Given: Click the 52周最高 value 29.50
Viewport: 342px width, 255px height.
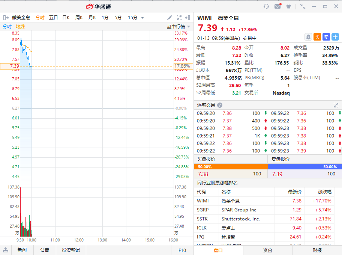Looking at the screenshot, I should 235,85.
